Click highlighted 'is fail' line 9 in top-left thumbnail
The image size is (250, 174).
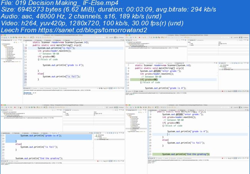(x=56, y=48)
